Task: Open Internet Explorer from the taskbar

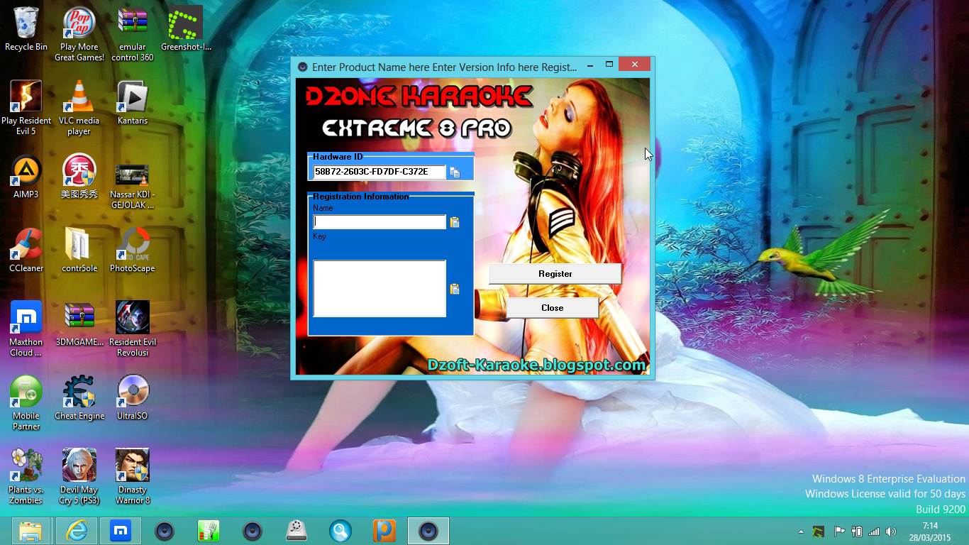Action: click(76, 531)
